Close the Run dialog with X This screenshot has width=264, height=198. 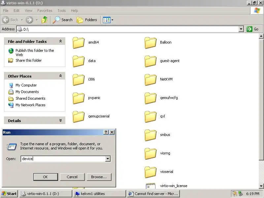coord(112,132)
